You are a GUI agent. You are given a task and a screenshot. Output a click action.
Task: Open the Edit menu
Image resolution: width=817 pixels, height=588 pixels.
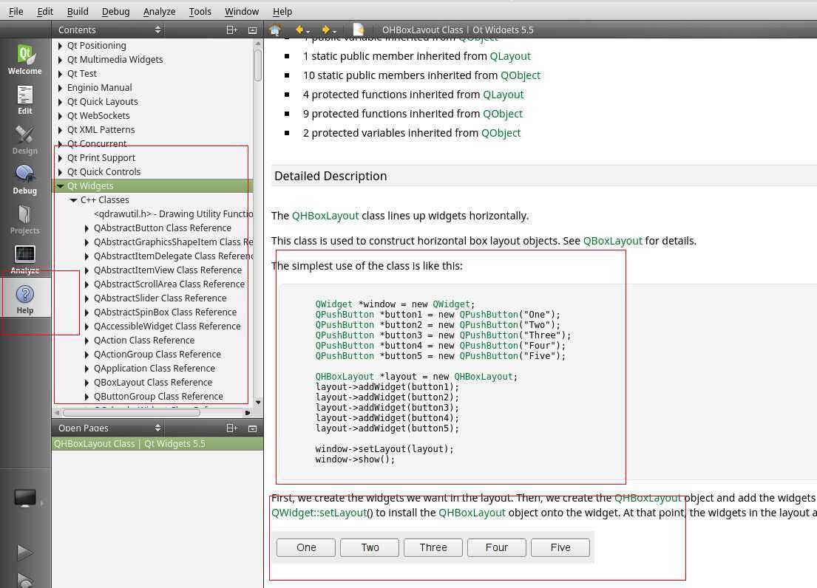point(45,11)
